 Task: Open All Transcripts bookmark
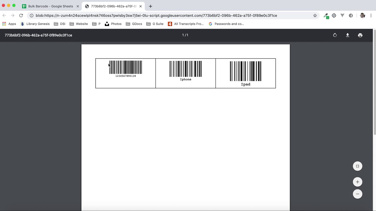pos(186,24)
